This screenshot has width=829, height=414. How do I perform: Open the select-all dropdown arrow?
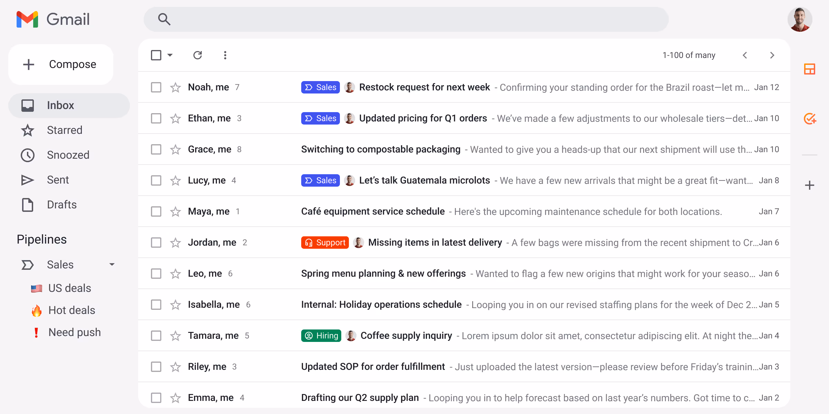click(x=170, y=55)
